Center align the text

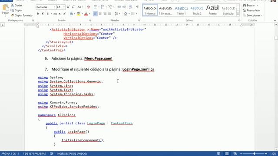point(100,13)
